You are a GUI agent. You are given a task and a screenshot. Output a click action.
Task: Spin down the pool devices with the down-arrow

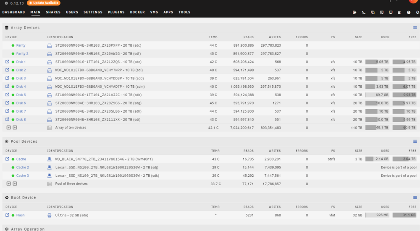coord(8,184)
